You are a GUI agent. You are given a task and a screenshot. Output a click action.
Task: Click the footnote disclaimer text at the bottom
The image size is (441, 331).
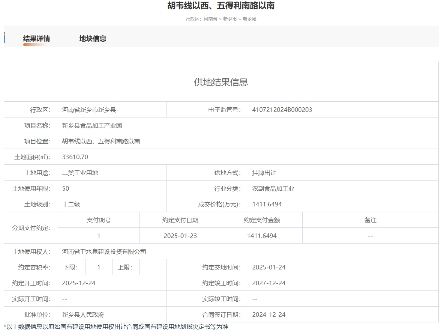116,327
